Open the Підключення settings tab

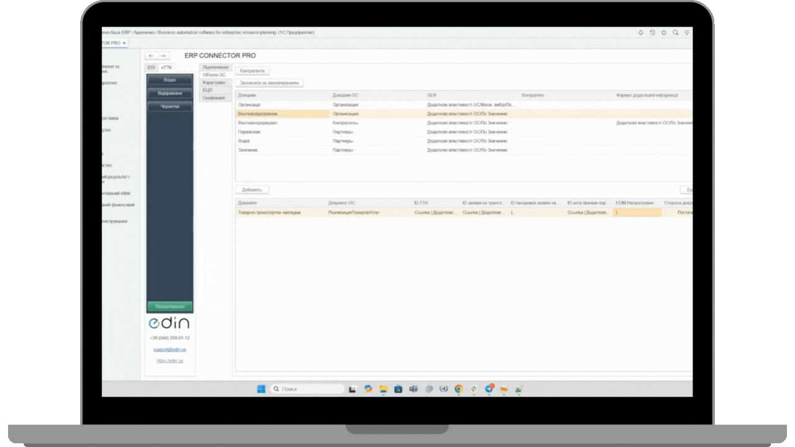tap(216, 67)
